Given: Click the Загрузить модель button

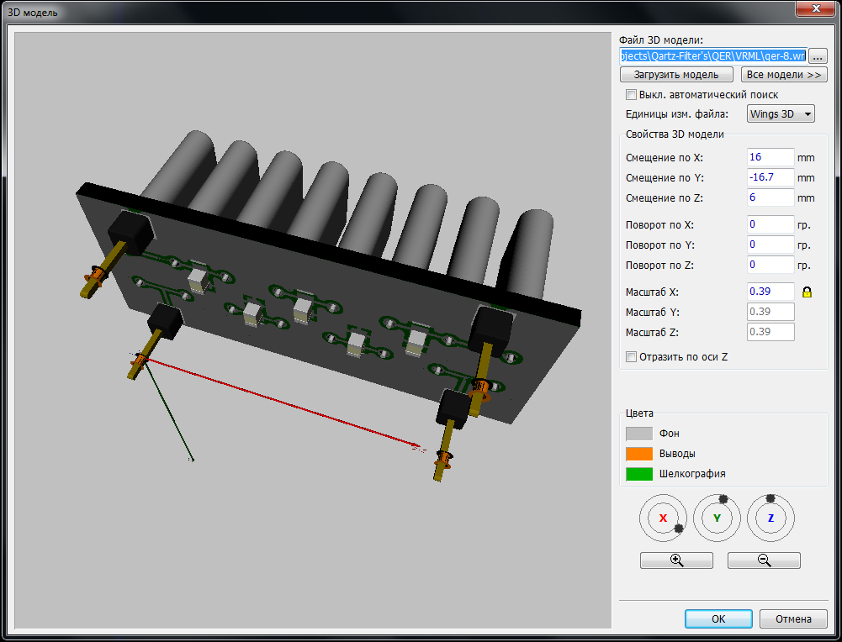Looking at the screenshot, I should [670, 75].
